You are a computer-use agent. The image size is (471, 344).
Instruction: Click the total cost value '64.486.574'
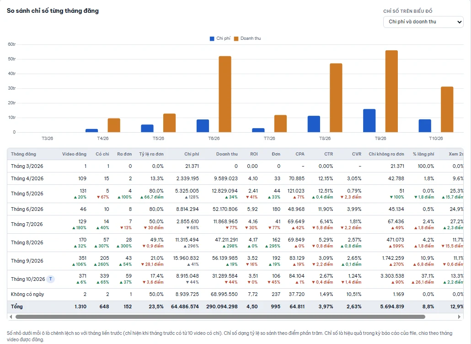185,307
